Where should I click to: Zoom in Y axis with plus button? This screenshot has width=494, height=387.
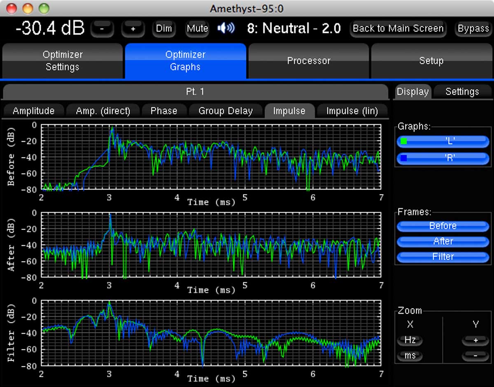(475, 340)
